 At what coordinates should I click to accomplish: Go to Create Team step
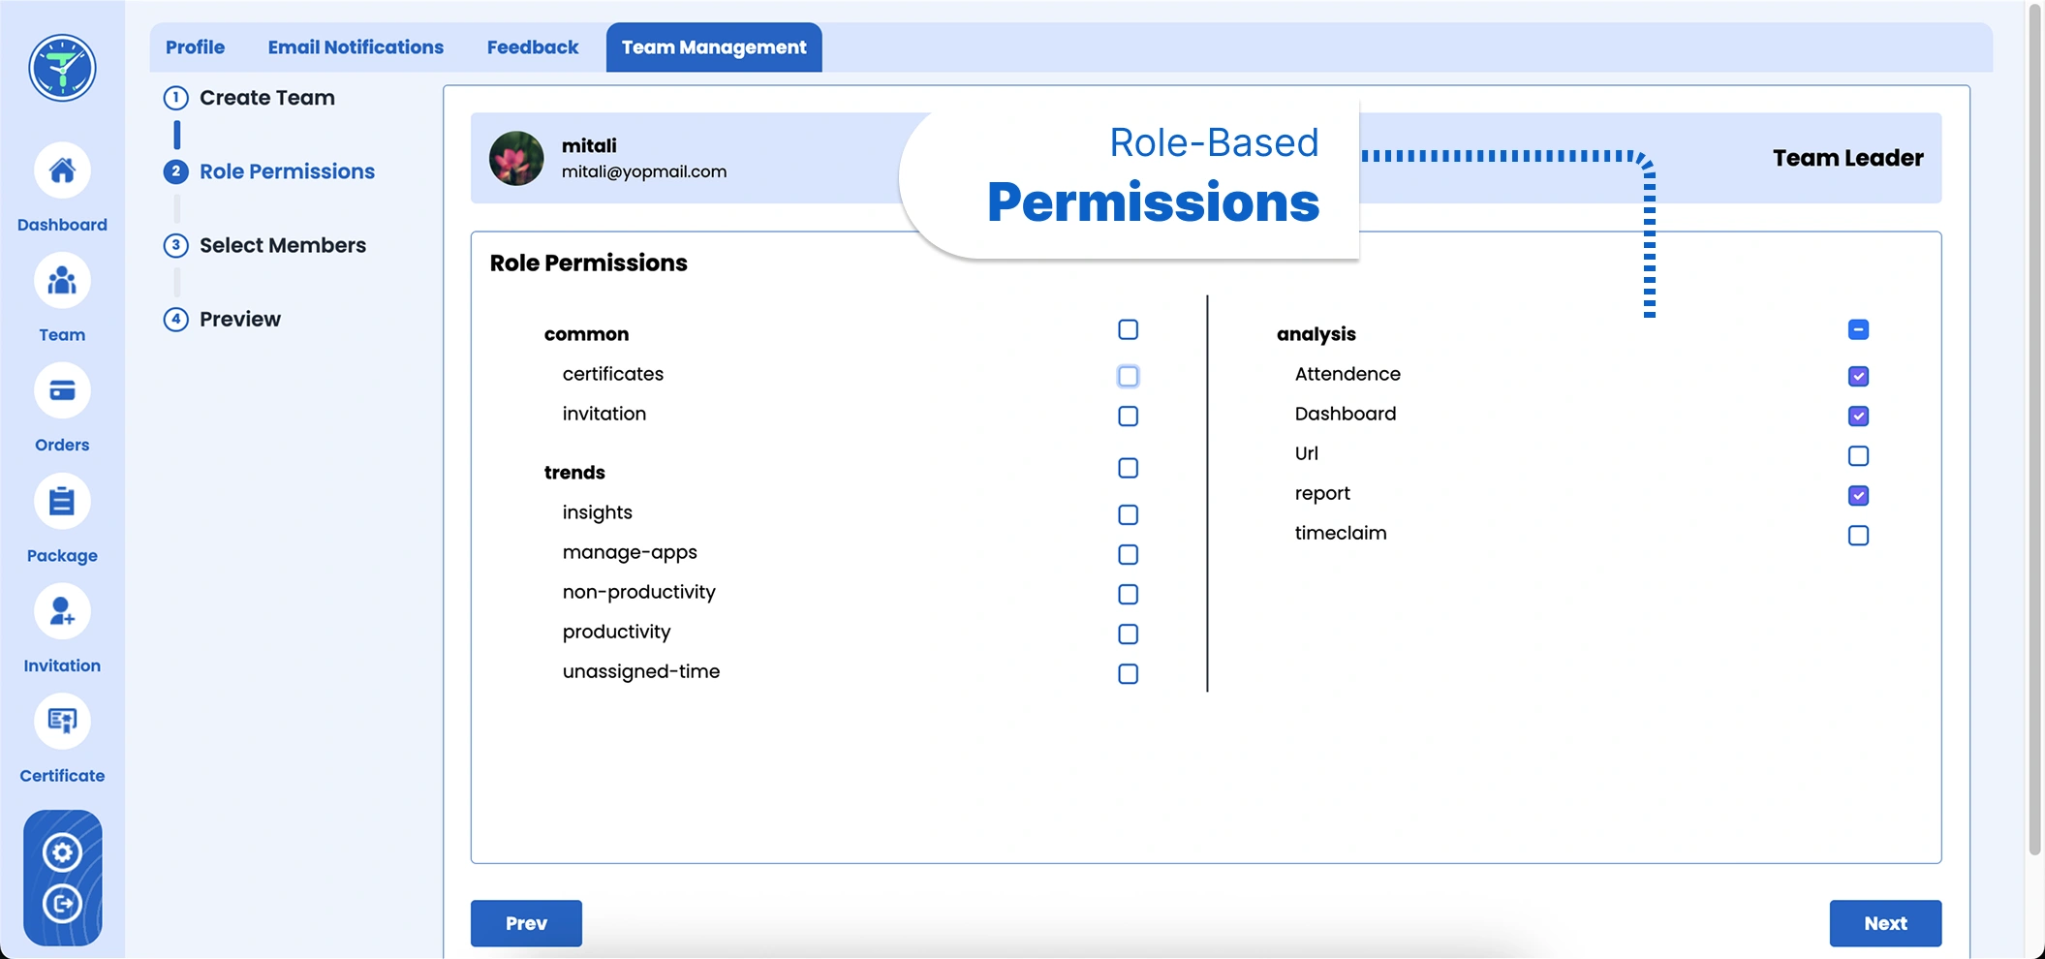[x=250, y=98]
